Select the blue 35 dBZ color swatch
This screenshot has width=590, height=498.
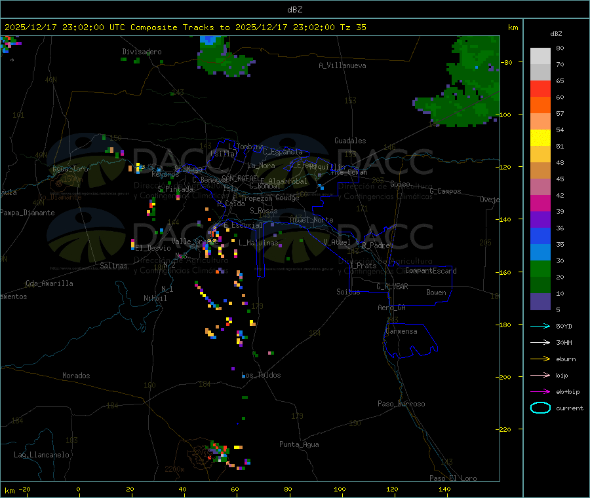(540, 236)
